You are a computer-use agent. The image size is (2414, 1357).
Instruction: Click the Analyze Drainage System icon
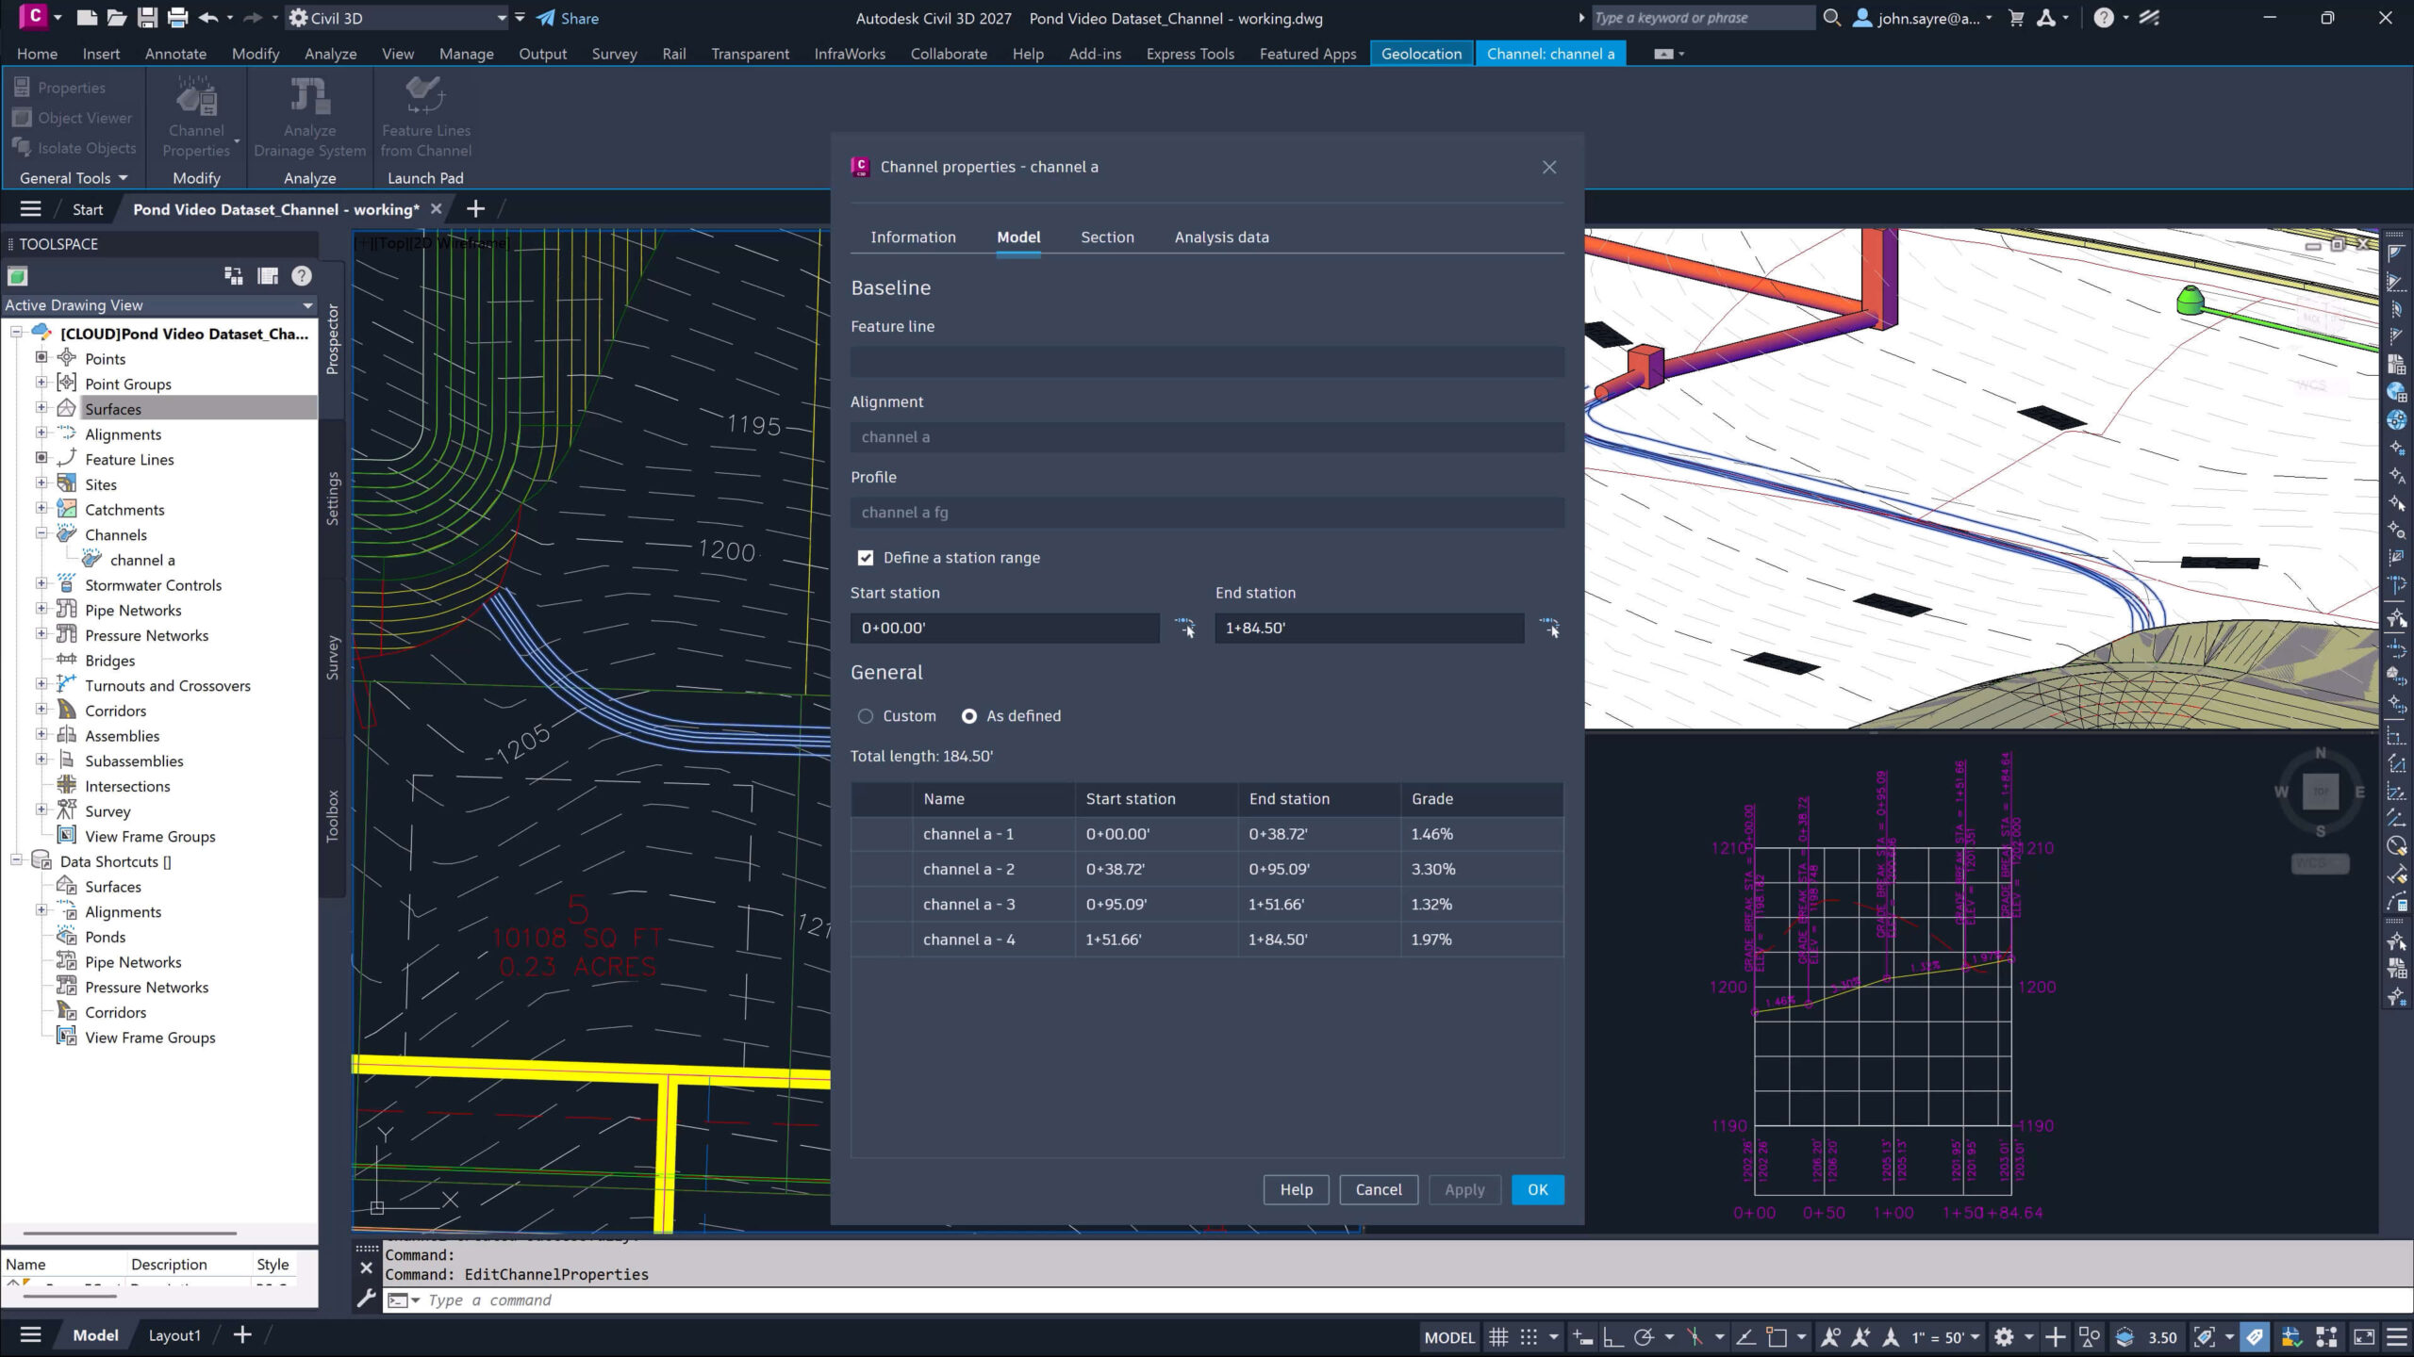[309, 98]
